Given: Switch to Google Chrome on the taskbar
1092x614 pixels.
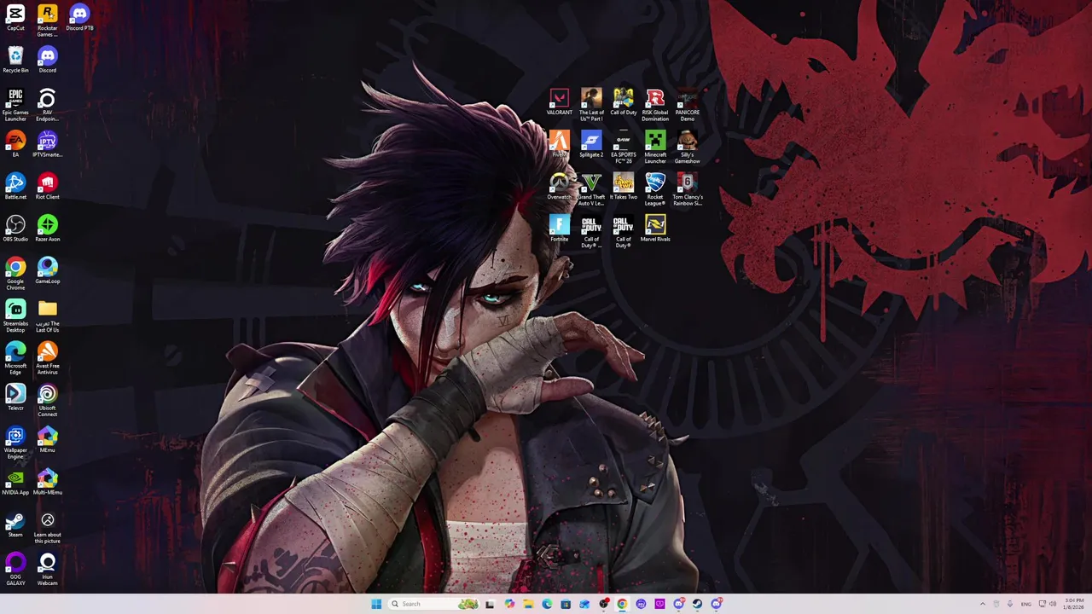Looking at the screenshot, I should point(622,604).
